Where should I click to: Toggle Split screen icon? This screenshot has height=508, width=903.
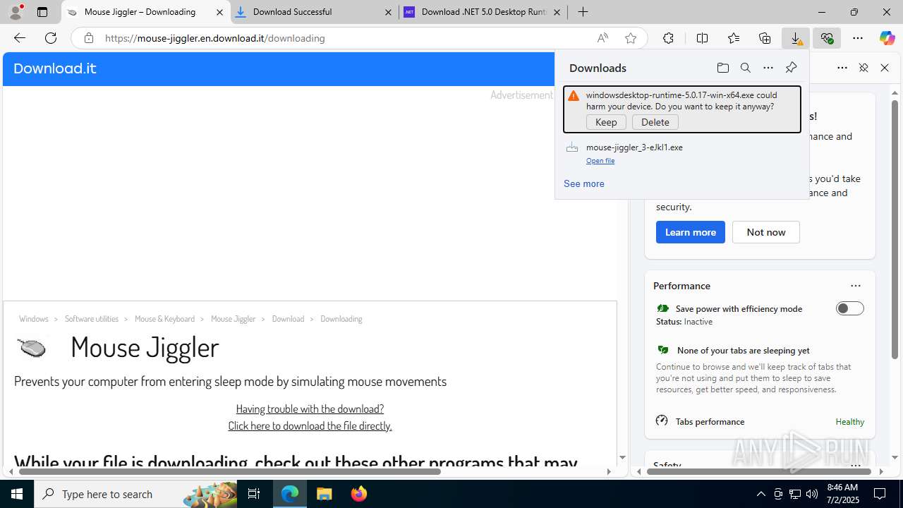coord(702,38)
